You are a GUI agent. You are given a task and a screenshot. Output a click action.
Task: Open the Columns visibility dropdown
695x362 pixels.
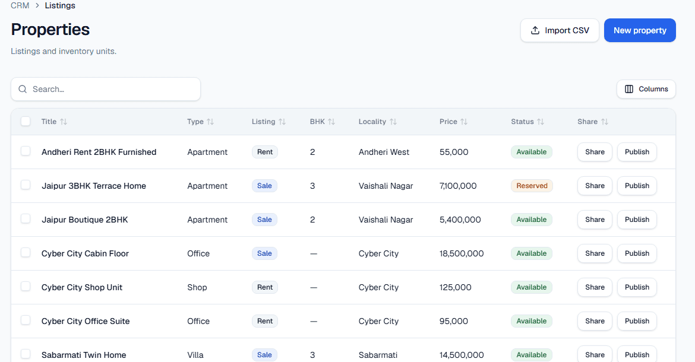[x=646, y=89]
